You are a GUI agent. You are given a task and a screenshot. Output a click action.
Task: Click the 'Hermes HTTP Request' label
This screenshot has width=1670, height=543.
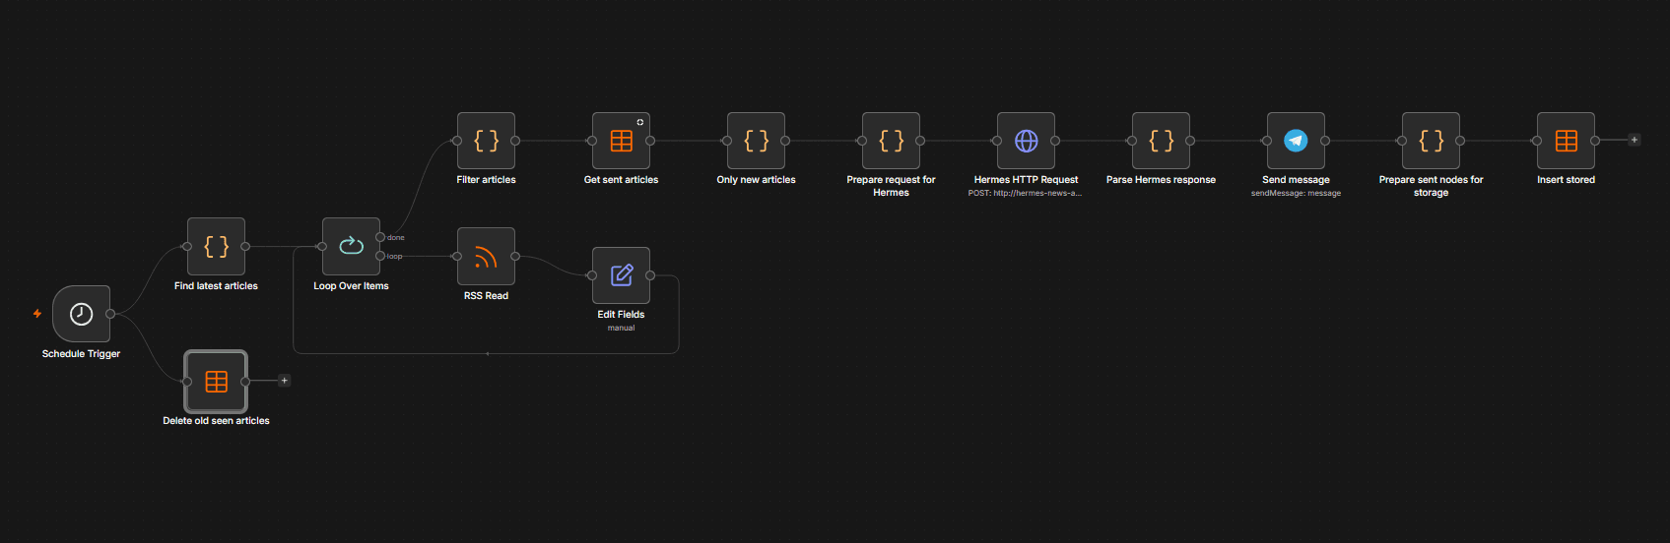pyautogui.click(x=1026, y=180)
